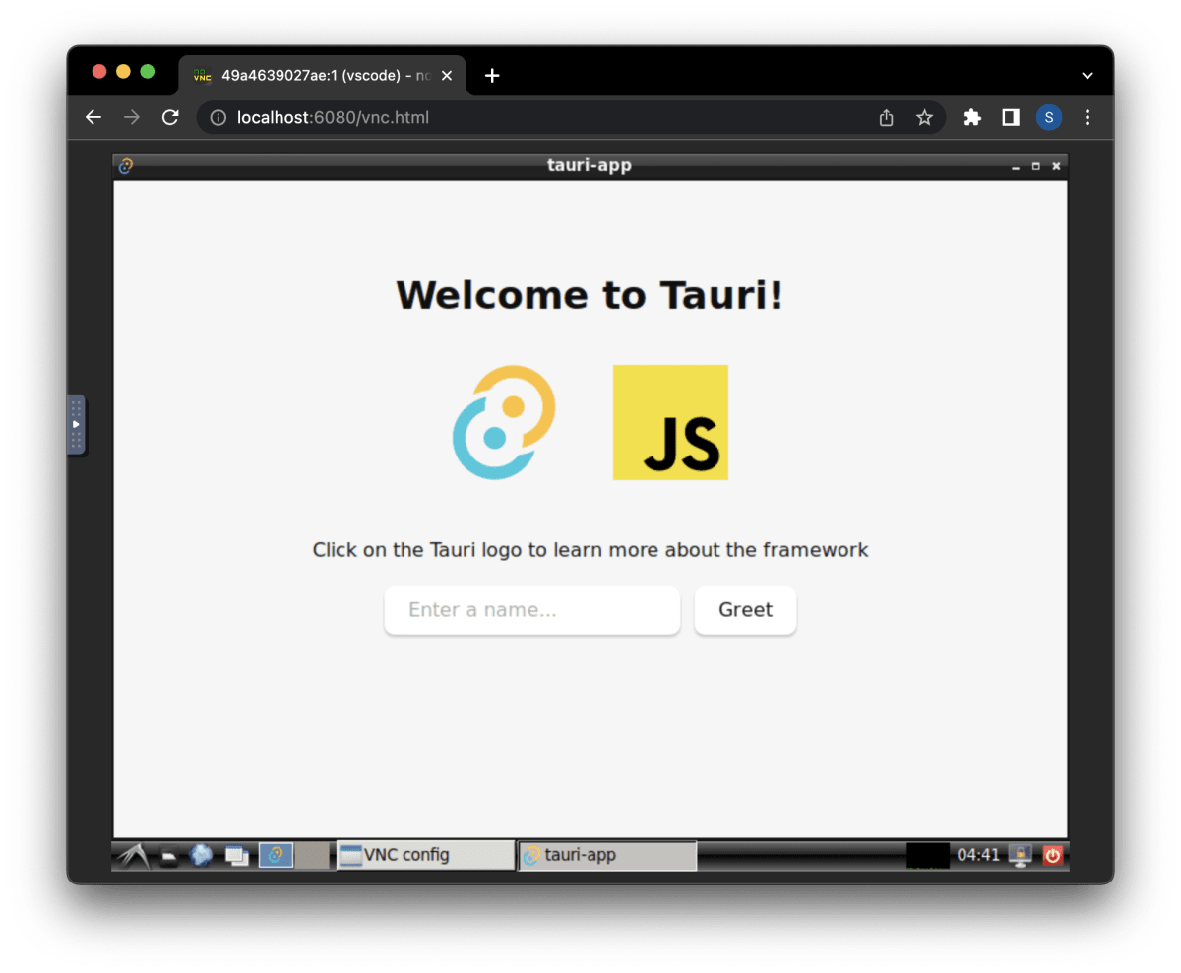Image resolution: width=1181 pixels, height=973 pixels.
Task: Go back with browser back arrow
Action: click(x=93, y=118)
